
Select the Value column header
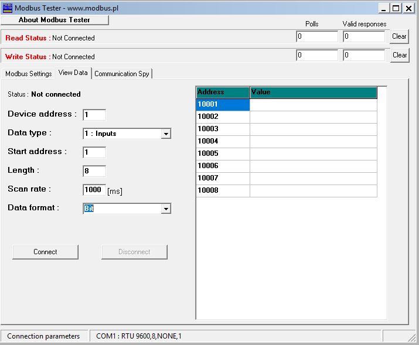click(x=314, y=93)
